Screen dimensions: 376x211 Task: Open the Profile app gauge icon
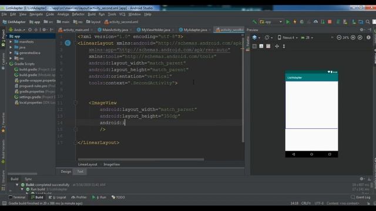(315, 22)
